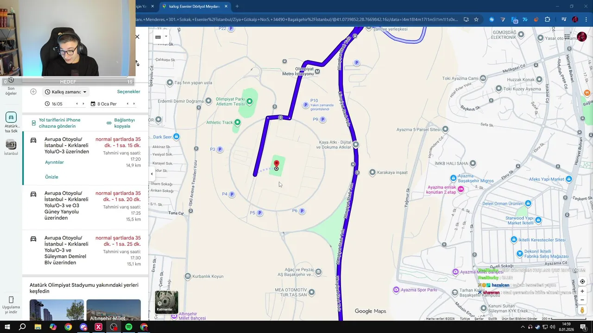The width and height of the screenshot is (593, 333).
Task: Open Seçenekler route options
Action: coord(128,92)
